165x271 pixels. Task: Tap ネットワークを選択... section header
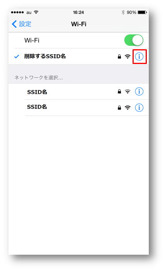coord(39,78)
